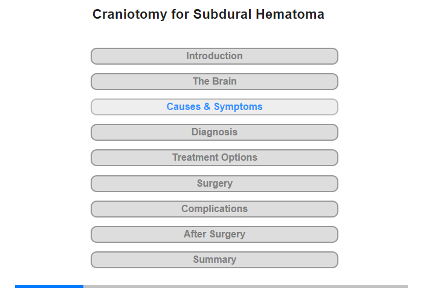Show the Summary section
The width and height of the screenshot is (423, 290).
tap(214, 260)
